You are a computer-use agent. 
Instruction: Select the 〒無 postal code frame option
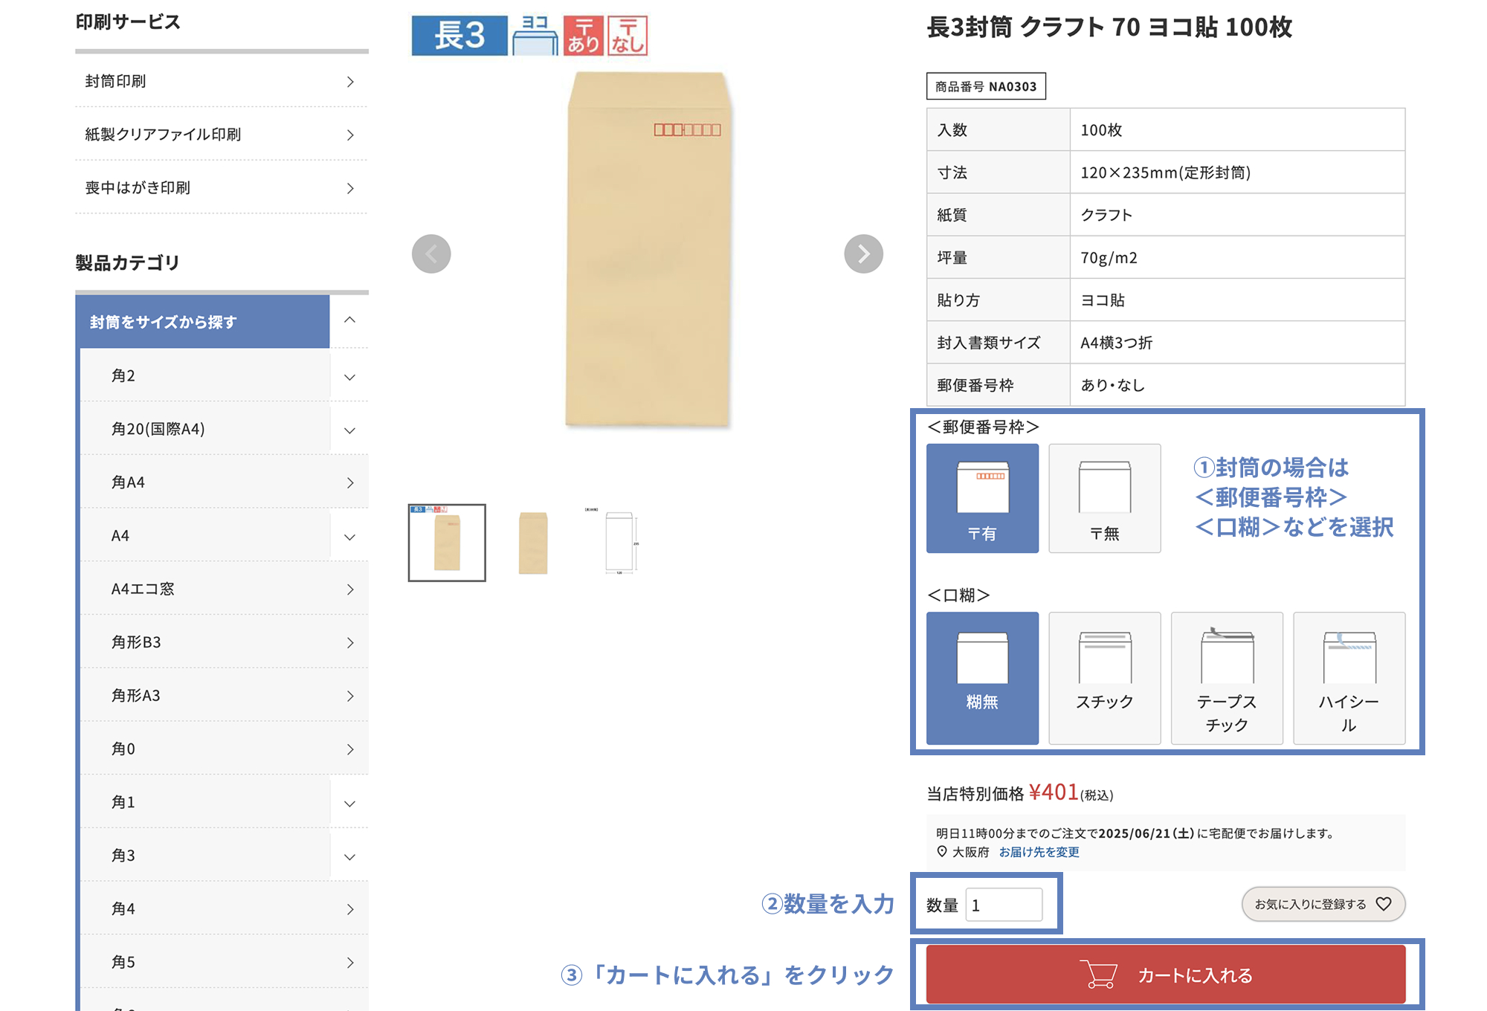pos(1105,498)
